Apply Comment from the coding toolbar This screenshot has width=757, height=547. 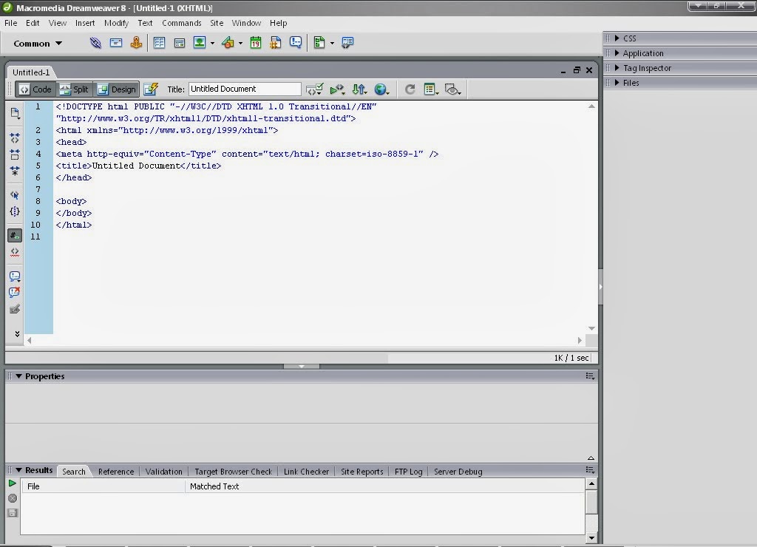(x=15, y=276)
